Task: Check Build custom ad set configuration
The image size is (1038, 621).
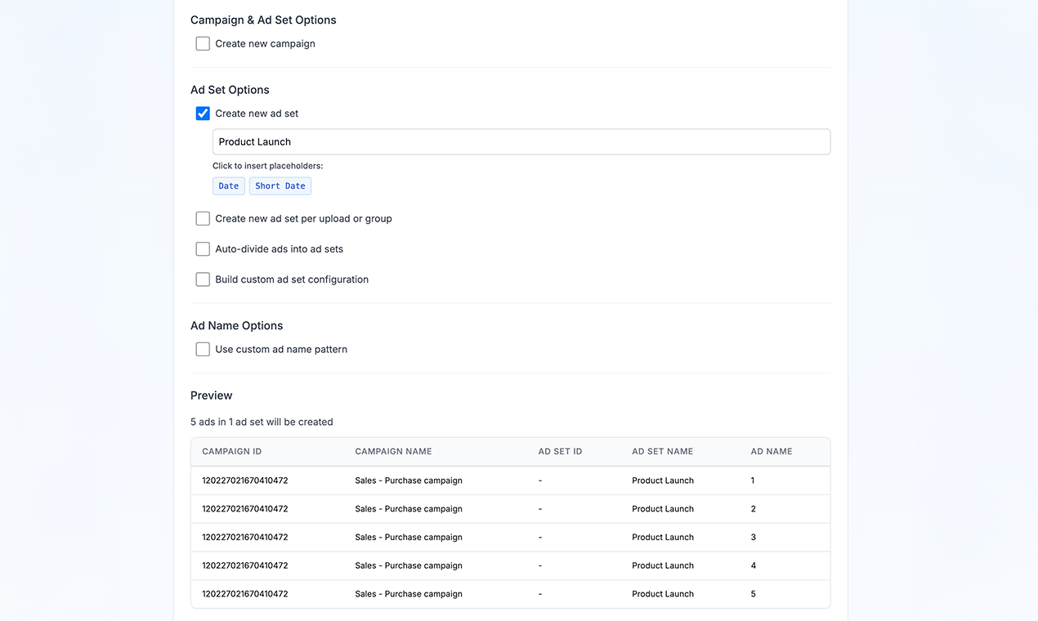Action: tap(202, 279)
